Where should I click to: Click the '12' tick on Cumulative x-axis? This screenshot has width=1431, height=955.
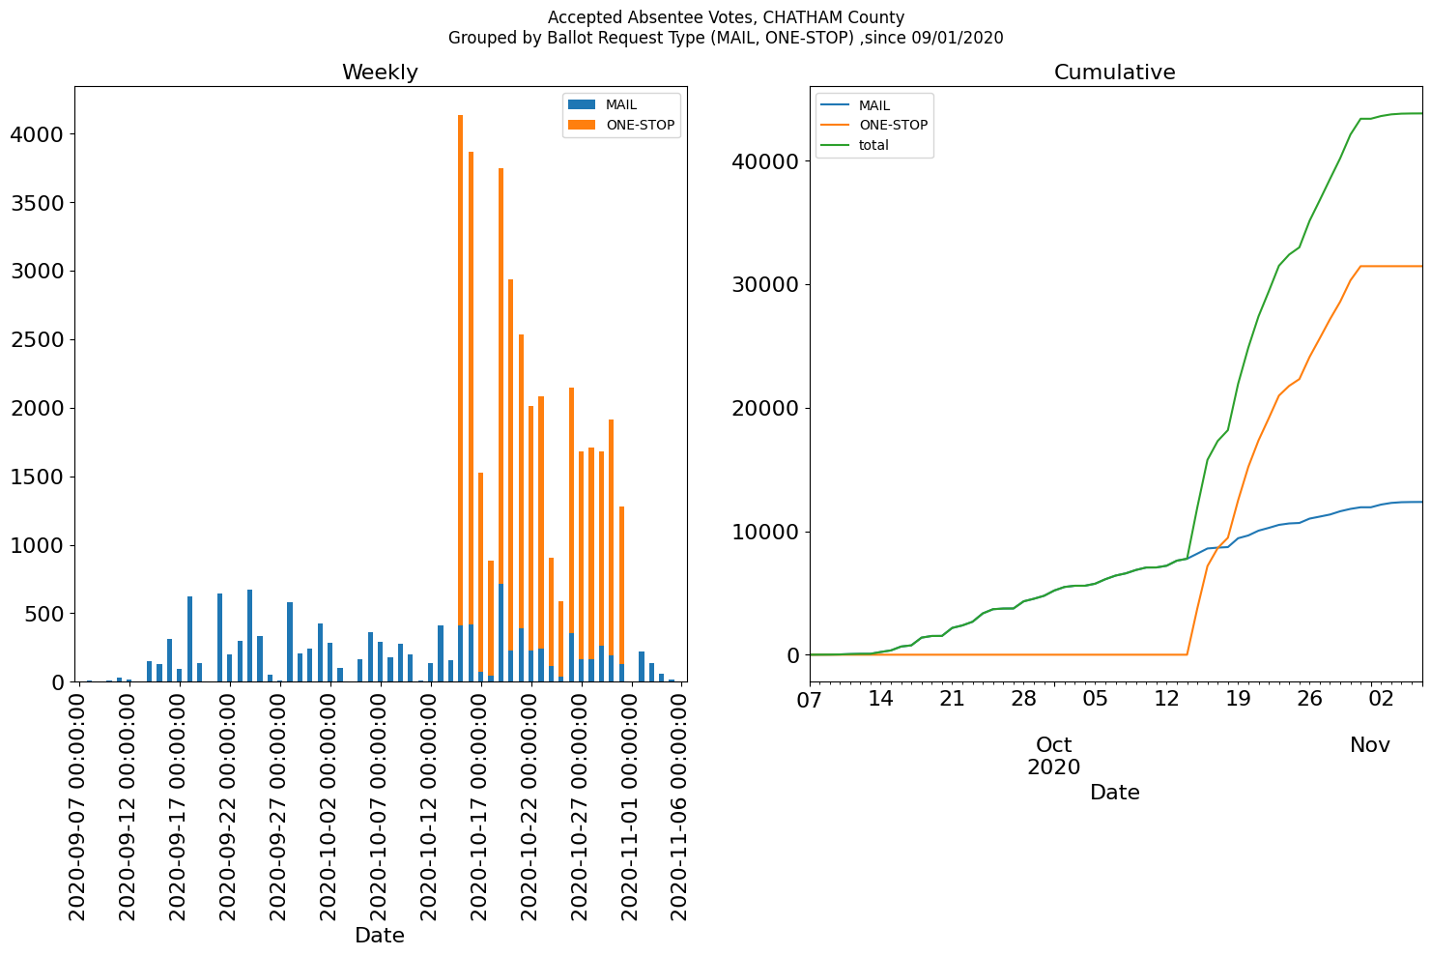(x=1166, y=698)
